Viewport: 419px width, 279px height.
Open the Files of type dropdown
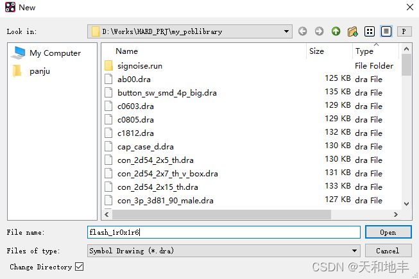point(355,251)
